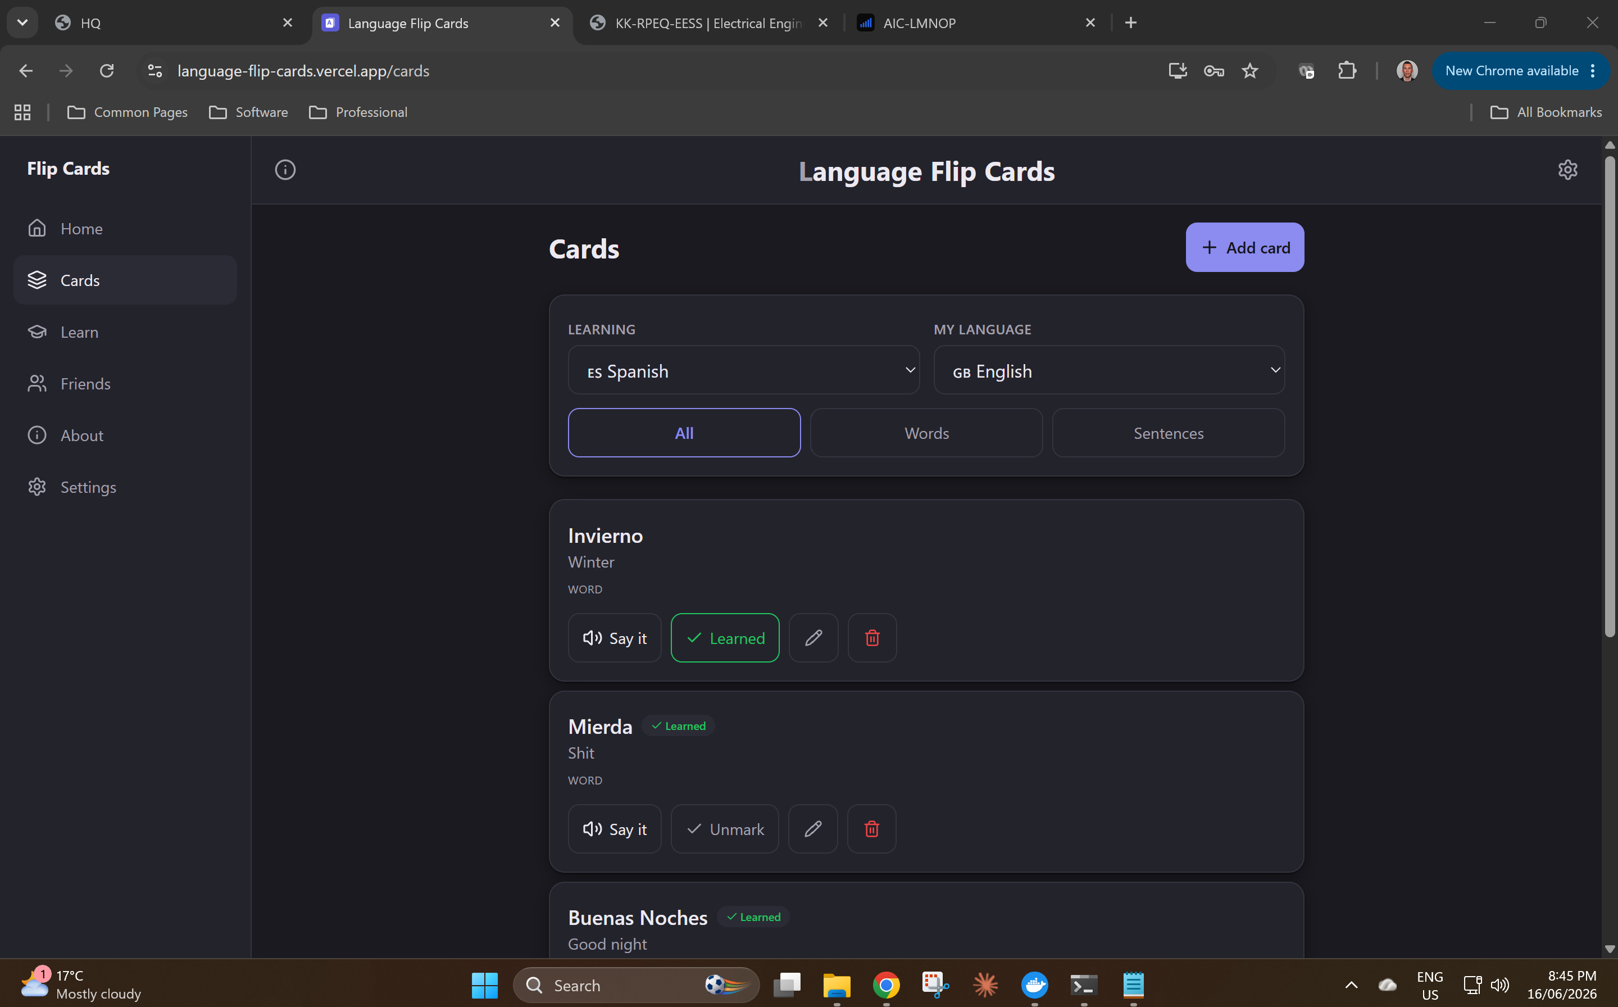Reload the current page
The width and height of the screenshot is (1618, 1007).
(x=107, y=71)
